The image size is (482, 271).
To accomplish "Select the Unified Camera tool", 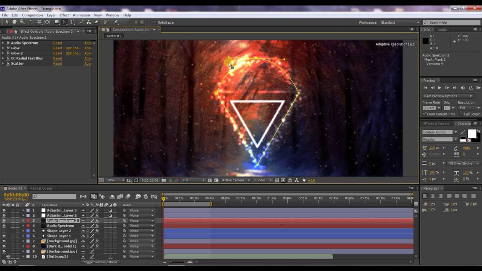I will pyautogui.click(x=39, y=22).
